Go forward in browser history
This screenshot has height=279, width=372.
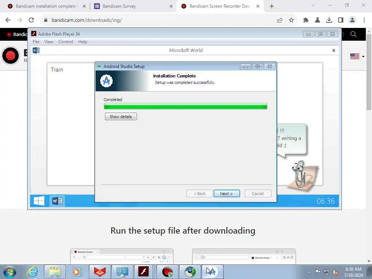pyautogui.click(x=20, y=20)
